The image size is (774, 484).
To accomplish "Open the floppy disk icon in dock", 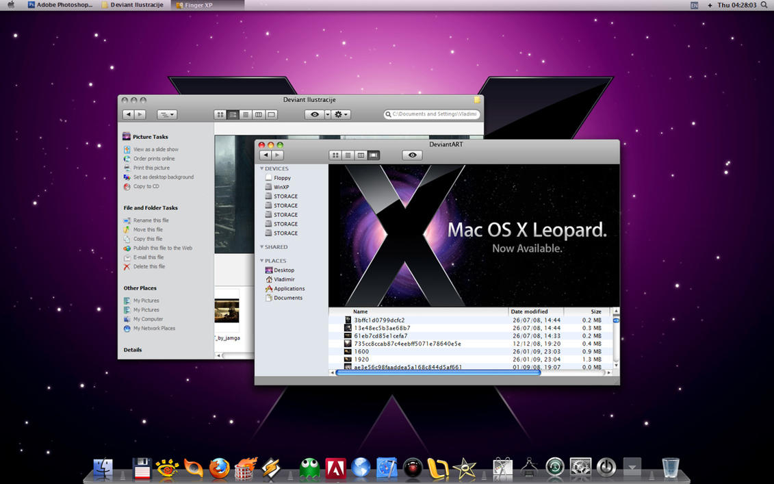I will click(142, 468).
